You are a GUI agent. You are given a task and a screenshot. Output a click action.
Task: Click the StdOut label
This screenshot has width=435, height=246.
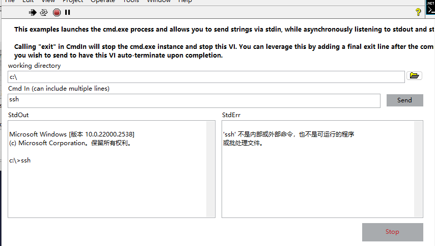18,115
